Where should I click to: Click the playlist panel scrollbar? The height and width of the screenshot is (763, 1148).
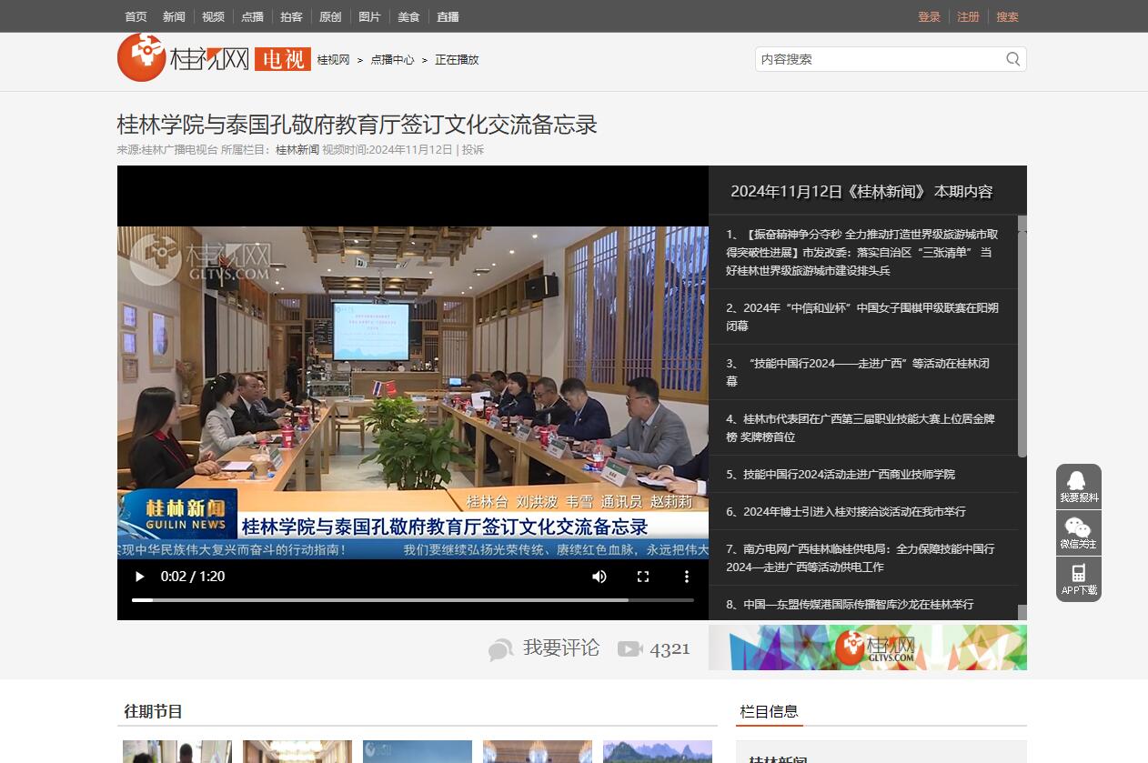click(1022, 336)
